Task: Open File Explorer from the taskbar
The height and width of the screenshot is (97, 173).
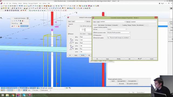Action: tap(7, 95)
